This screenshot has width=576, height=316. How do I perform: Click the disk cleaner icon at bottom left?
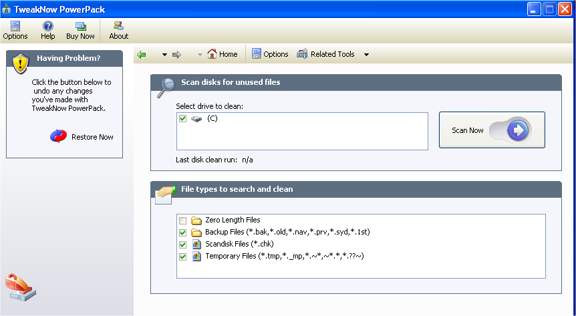21,288
